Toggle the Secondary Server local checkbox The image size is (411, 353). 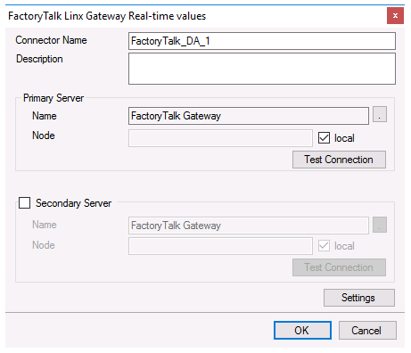pos(324,246)
